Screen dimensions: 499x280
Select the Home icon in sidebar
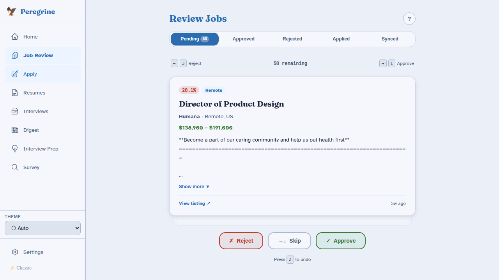(15, 37)
